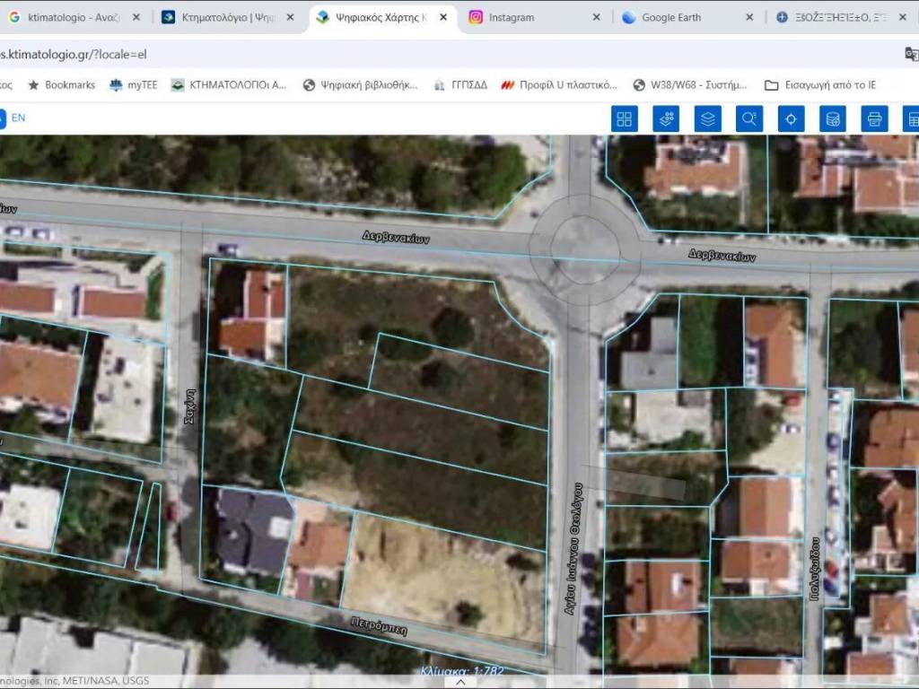Open the myTEE bookmark

coord(133,85)
